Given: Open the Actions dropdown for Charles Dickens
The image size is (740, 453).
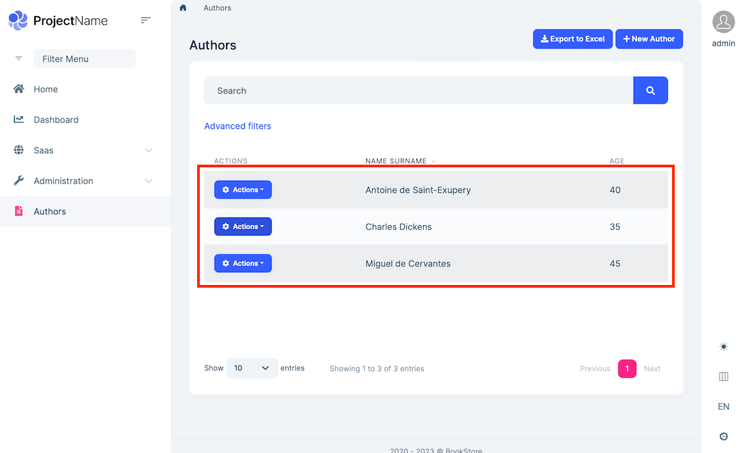Looking at the screenshot, I should click(243, 226).
